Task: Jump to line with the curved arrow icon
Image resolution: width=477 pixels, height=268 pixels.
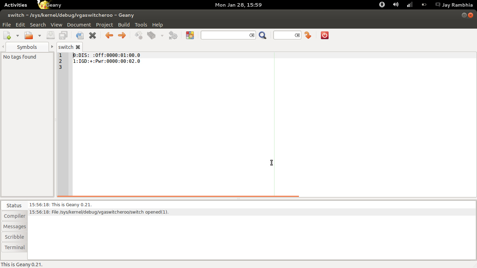Action: pos(308,35)
